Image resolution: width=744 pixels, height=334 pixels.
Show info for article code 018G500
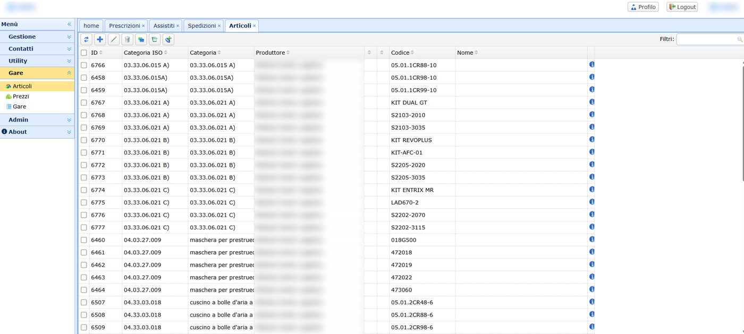tap(591, 239)
